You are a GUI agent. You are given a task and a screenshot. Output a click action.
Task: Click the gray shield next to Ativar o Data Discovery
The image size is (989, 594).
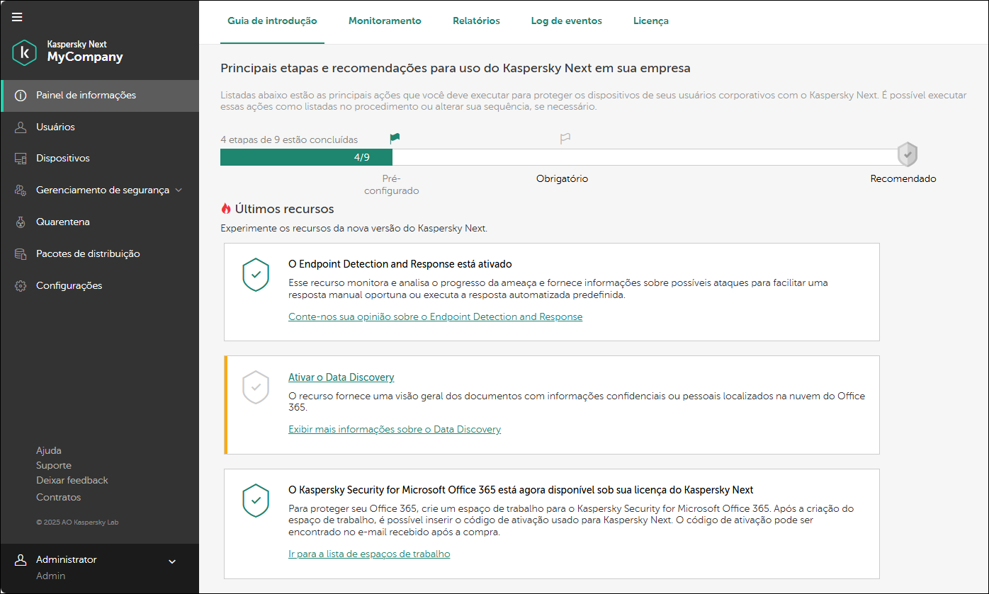256,388
